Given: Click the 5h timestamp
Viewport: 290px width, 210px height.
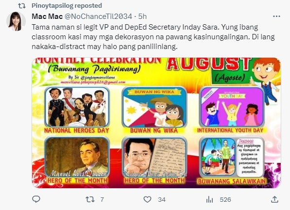Looking at the screenshot, I should tap(142, 16).
